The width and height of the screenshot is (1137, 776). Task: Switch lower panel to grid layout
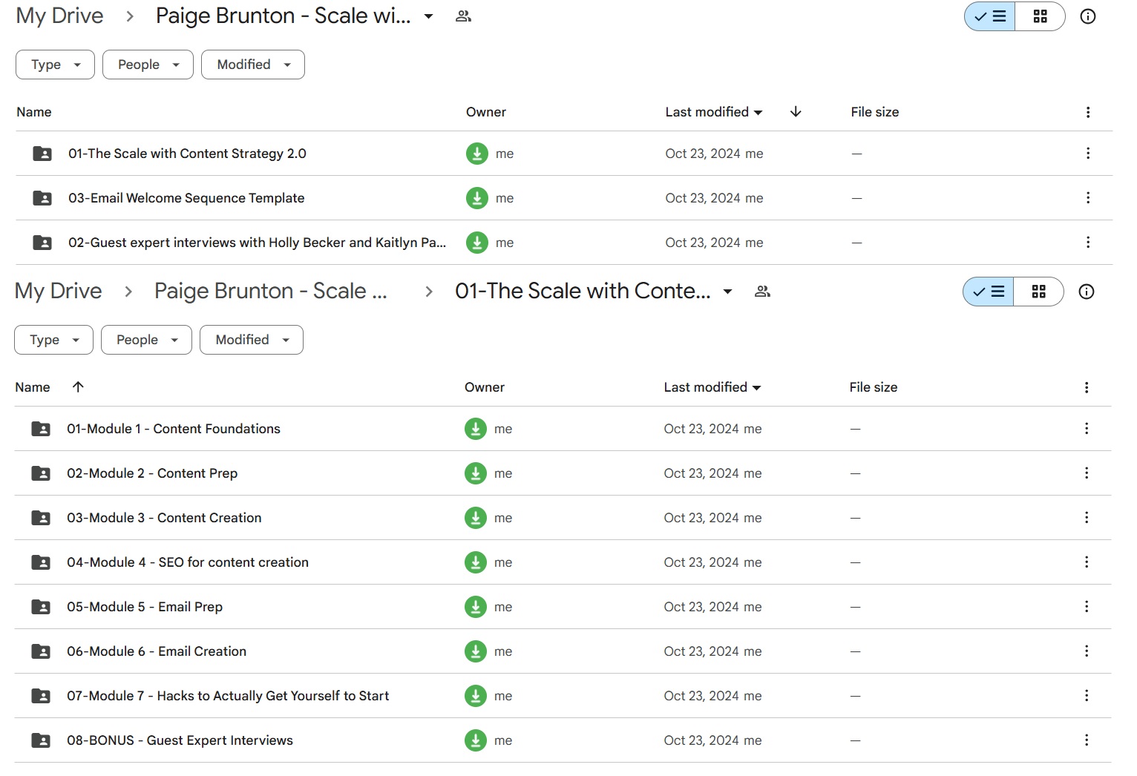(1038, 292)
